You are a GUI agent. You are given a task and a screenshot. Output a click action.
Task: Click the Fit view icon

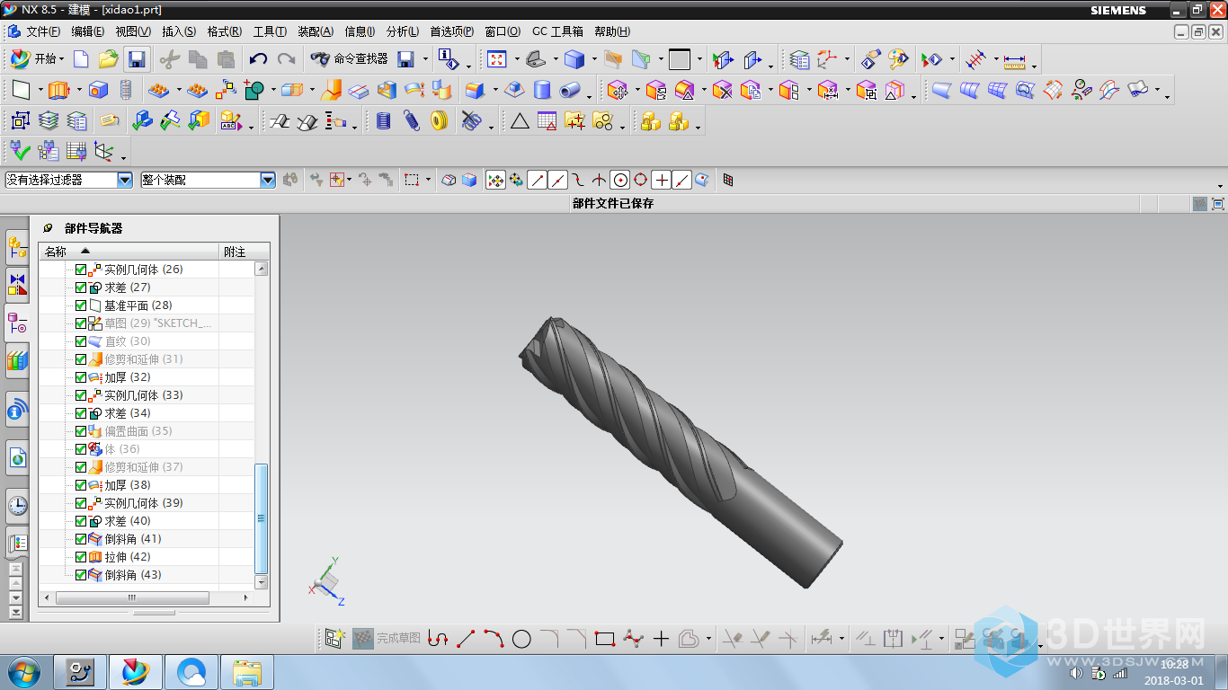[496, 59]
